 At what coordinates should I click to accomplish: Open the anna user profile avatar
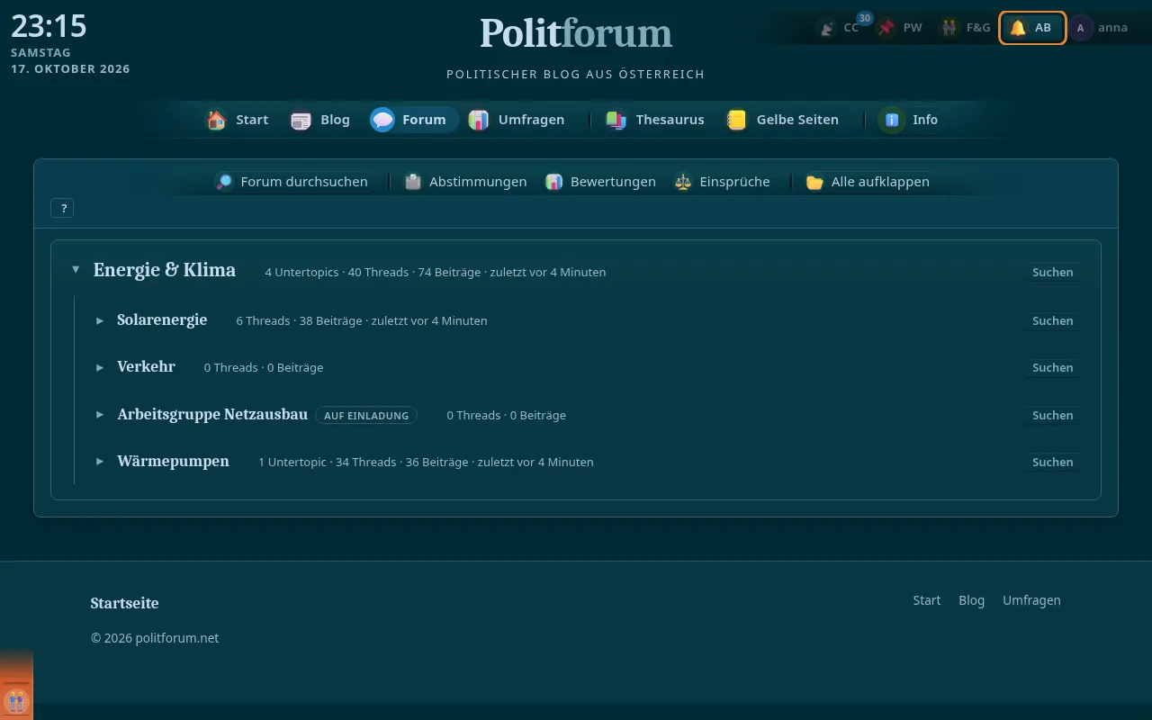click(x=1081, y=28)
